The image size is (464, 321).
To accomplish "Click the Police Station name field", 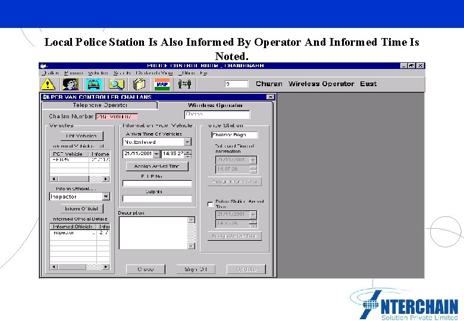I will (234, 135).
